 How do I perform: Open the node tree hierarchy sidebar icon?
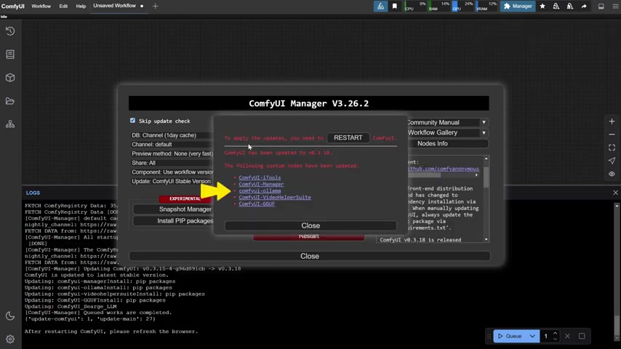[10, 124]
